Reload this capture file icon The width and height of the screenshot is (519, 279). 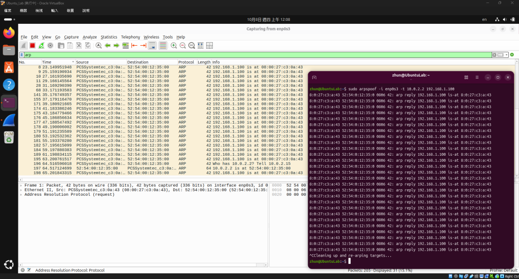tap(88, 46)
